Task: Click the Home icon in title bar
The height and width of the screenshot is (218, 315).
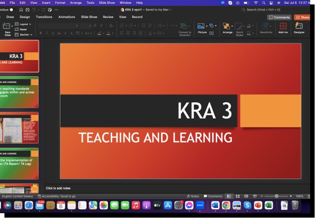Action: 21,10
